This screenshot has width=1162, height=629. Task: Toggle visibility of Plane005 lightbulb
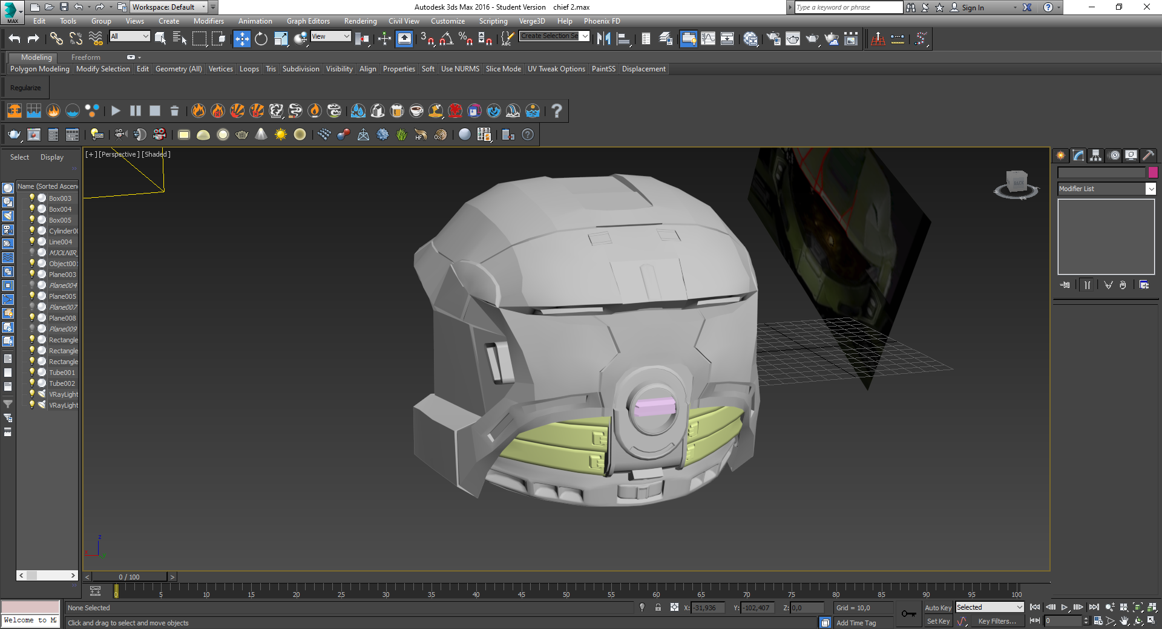[x=32, y=296]
